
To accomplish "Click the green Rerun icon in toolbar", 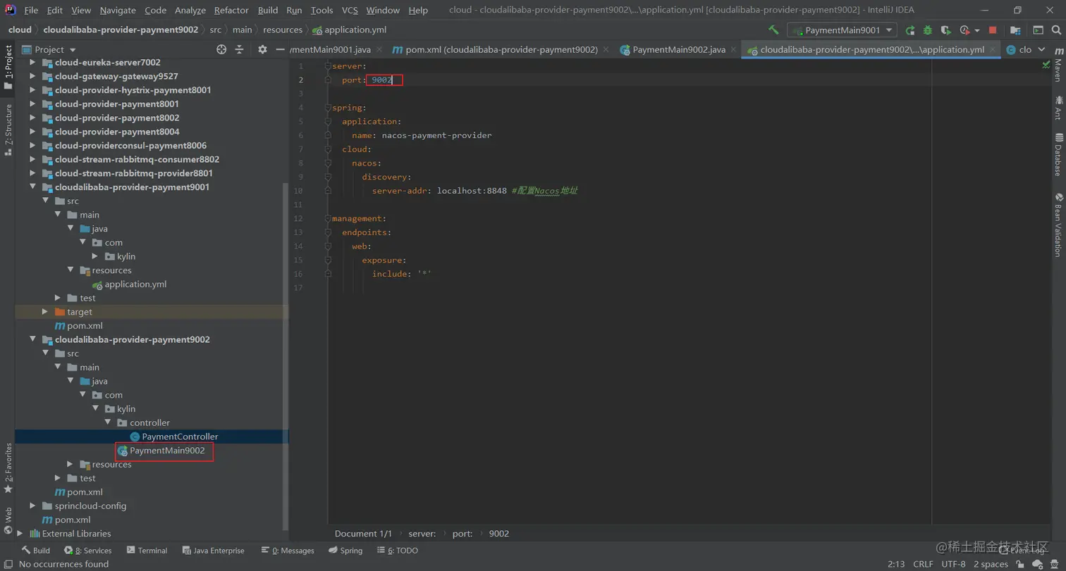I will (x=910, y=30).
